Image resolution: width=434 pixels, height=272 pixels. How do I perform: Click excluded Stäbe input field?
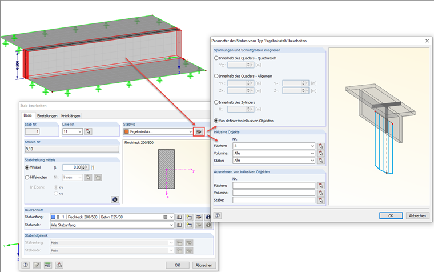[x=274, y=200]
